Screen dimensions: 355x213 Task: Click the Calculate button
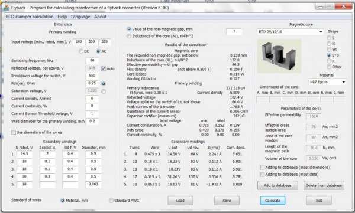click(273, 201)
